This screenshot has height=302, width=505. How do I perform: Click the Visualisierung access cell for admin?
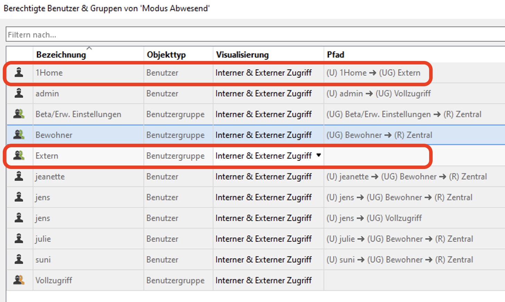(x=264, y=94)
